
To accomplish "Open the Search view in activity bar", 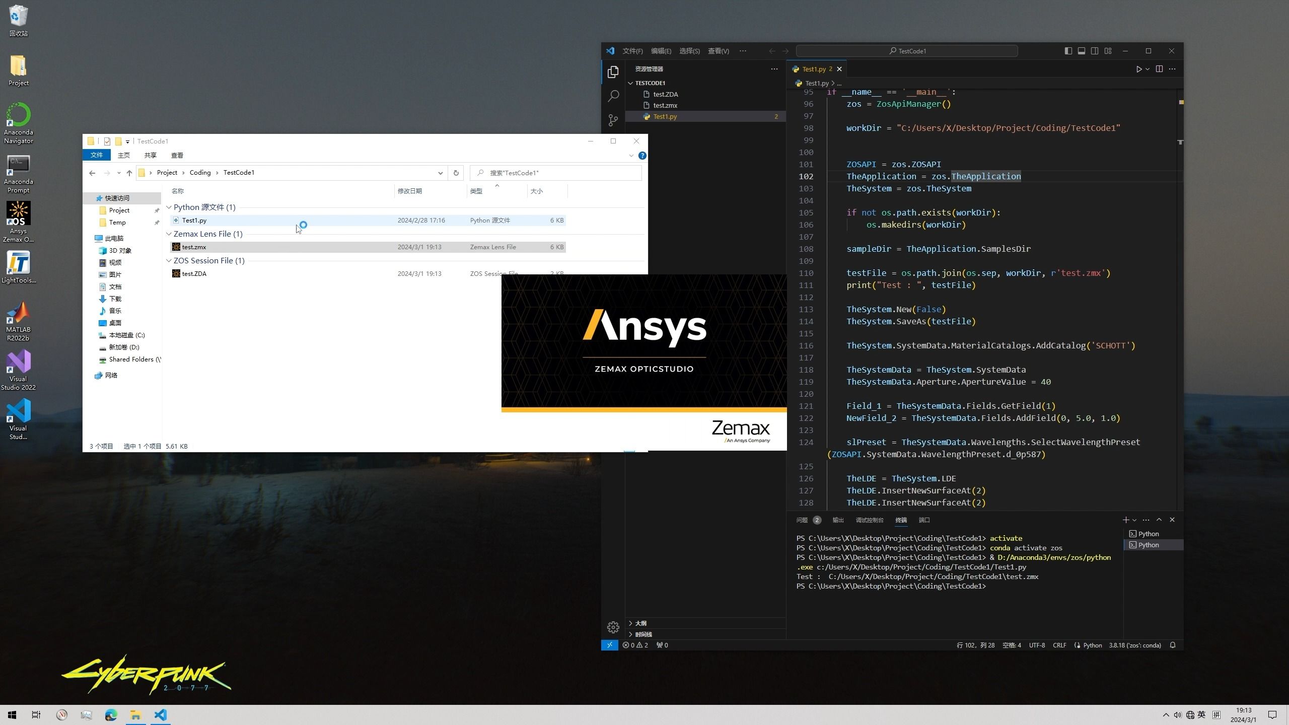I will (613, 96).
